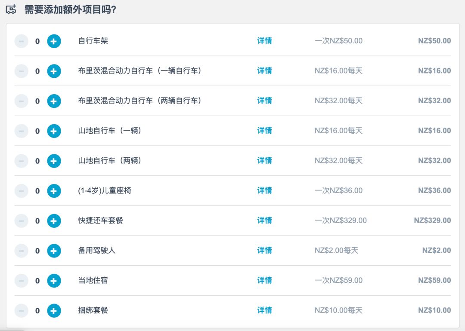Increase (1-4岁)儿童座椅 quantity
This screenshot has width=465, height=331.
(54, 191)
